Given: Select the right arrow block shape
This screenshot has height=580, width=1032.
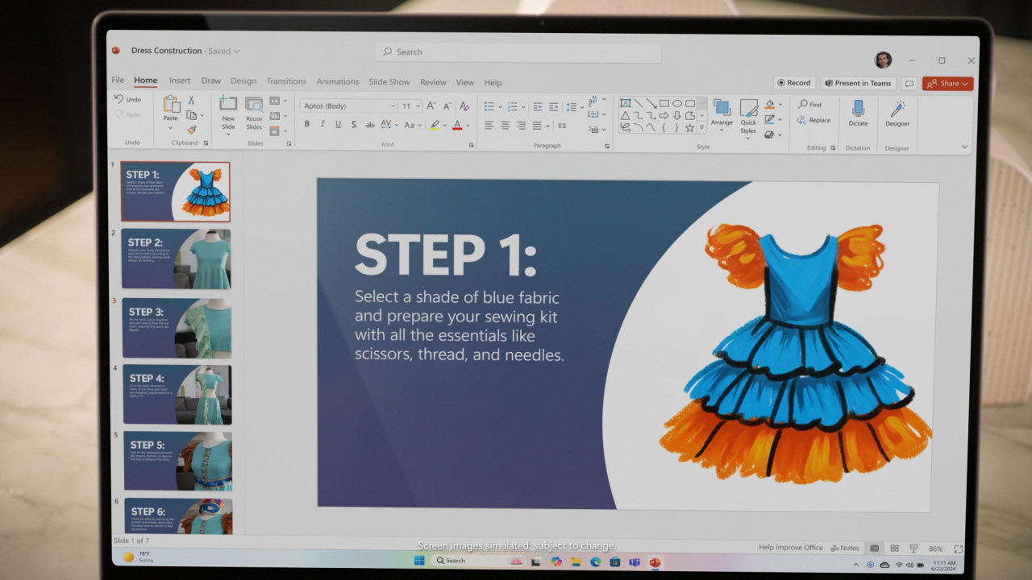Looking at the screenshot, I should (664, 115).
